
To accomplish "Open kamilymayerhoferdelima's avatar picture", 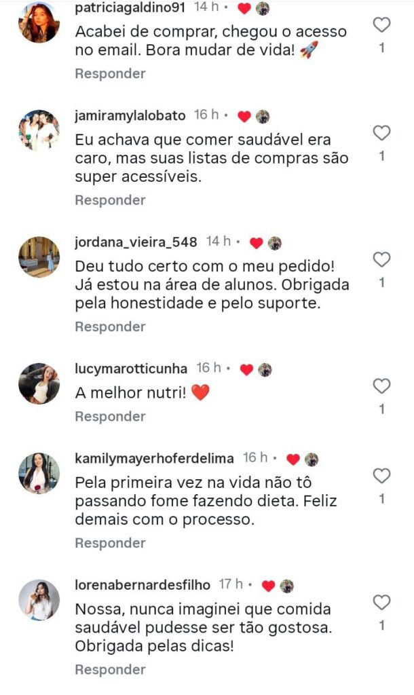I will coord(39,472).
